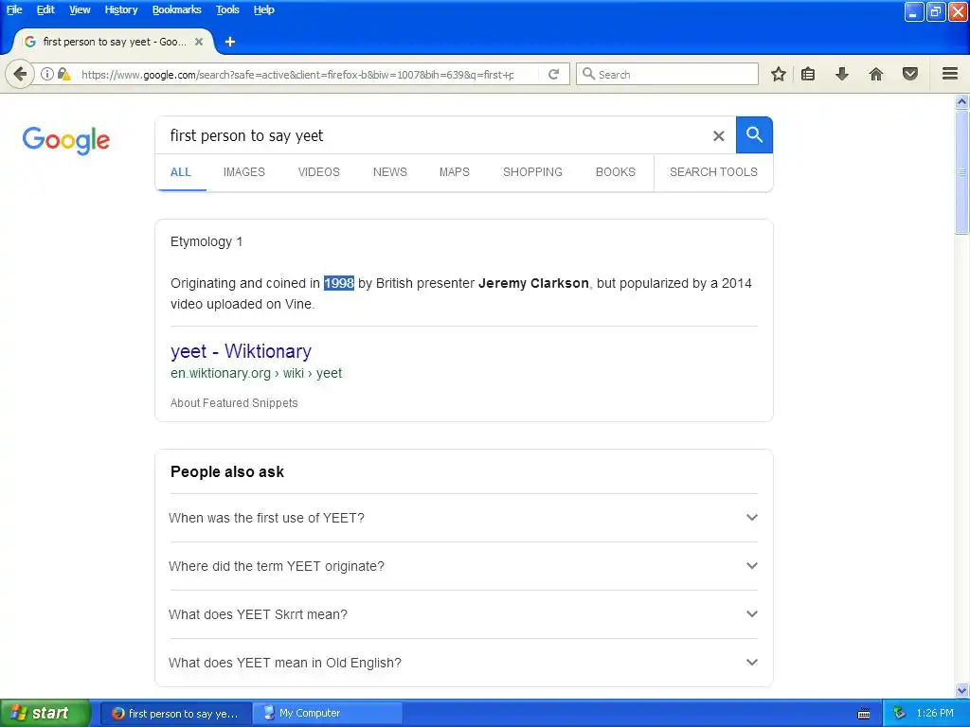The width and height of the screenshot is (970, 727).
Task: Click the 'People also ask' heading
Action: click(x=227, y=471)
